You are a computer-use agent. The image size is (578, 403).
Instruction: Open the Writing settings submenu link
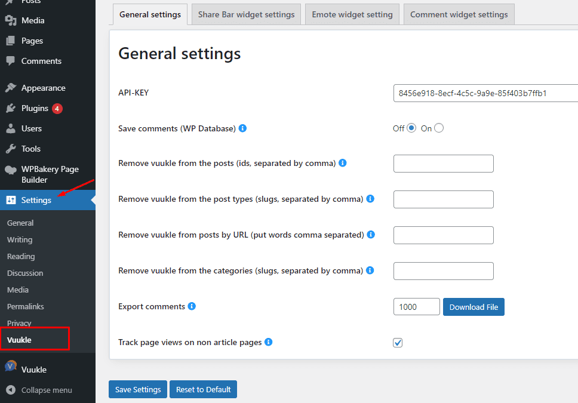pyautogui.click(x=20, y=239)
